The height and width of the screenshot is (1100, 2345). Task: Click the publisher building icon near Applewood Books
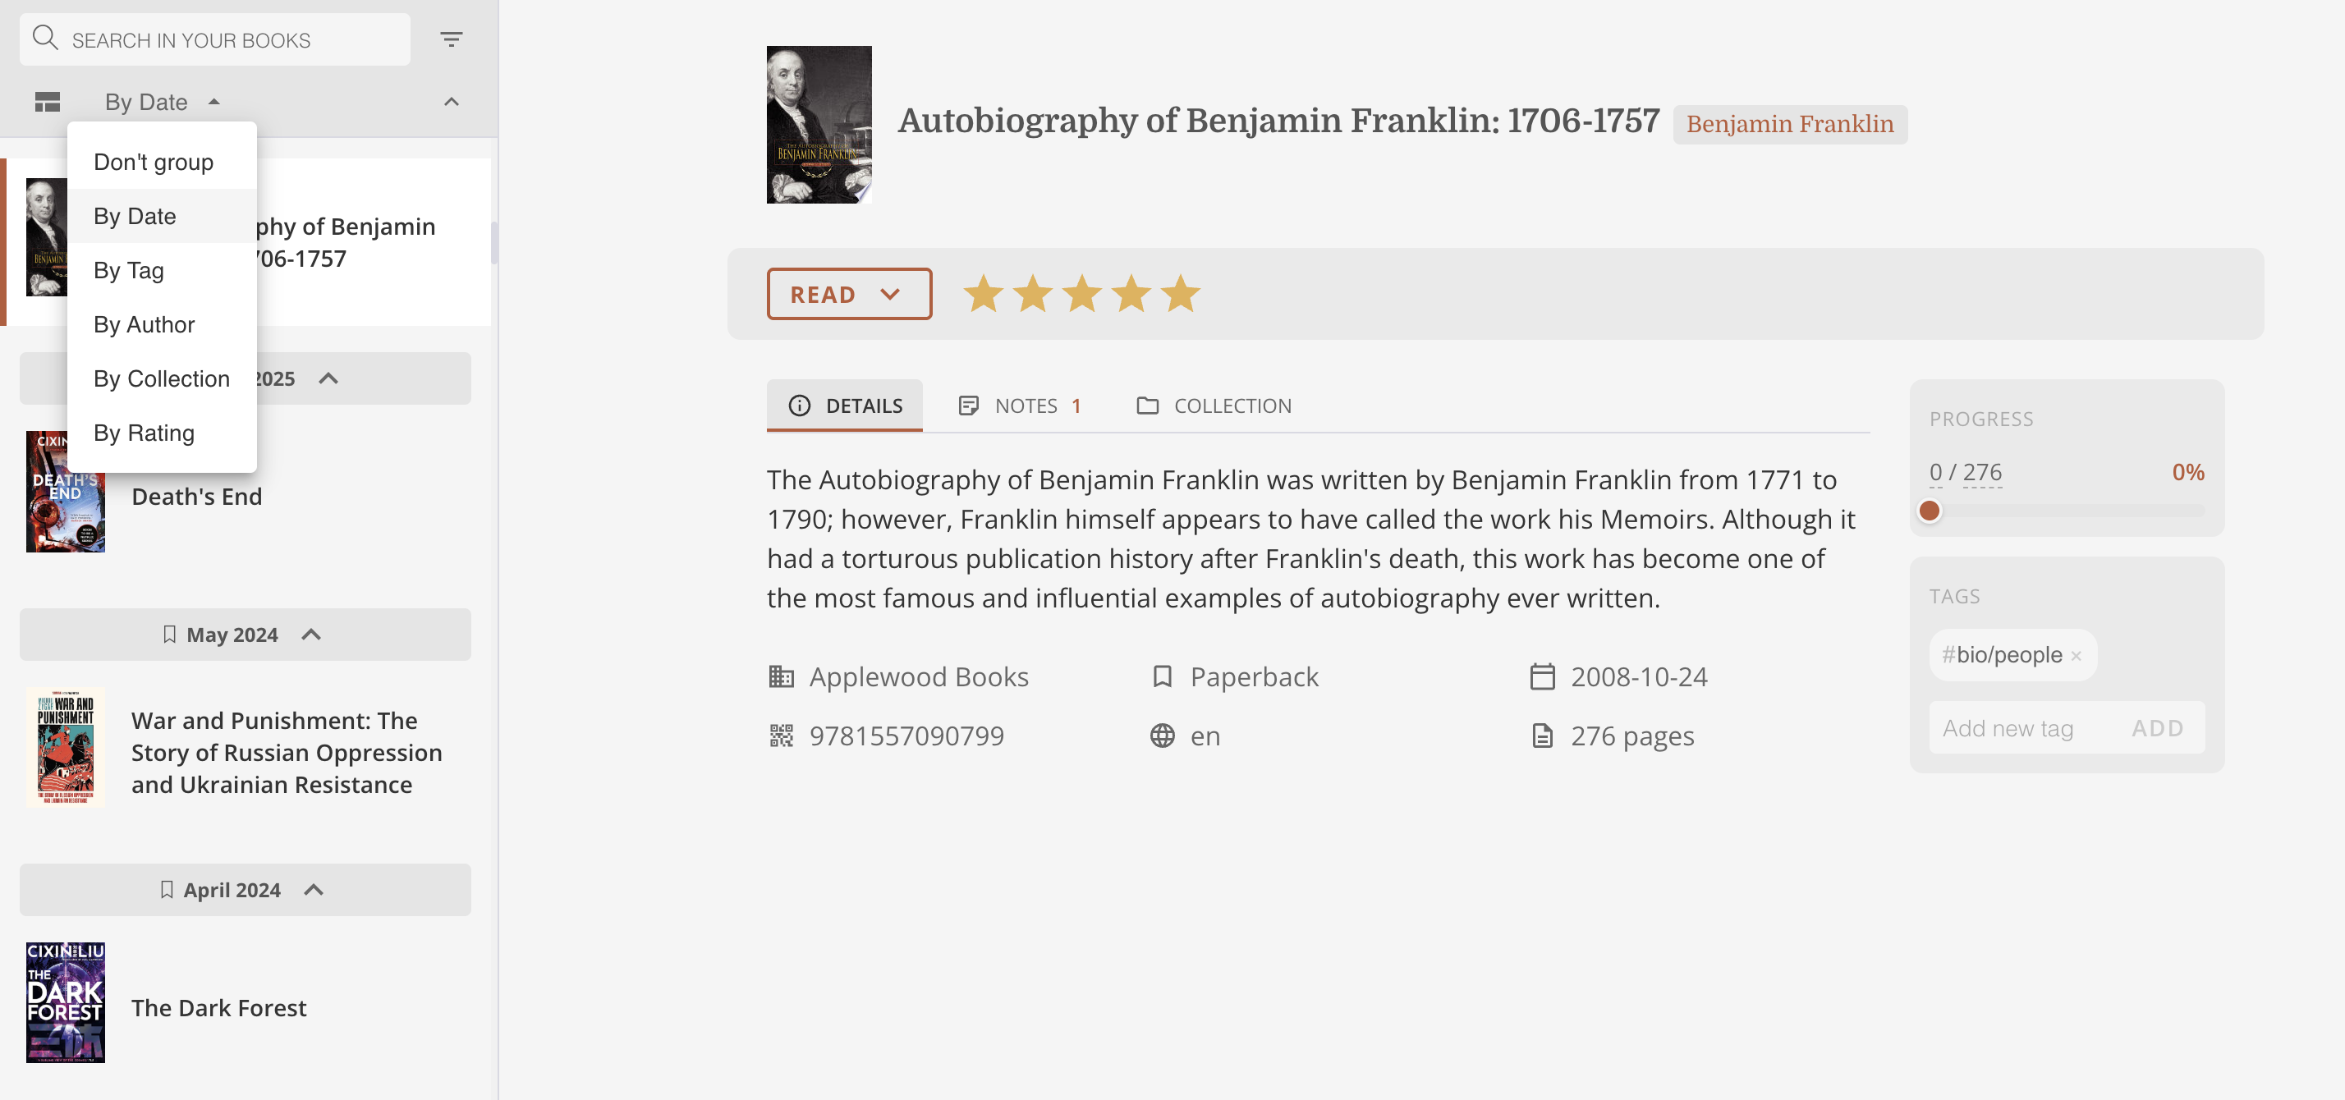tap(780, 676)
